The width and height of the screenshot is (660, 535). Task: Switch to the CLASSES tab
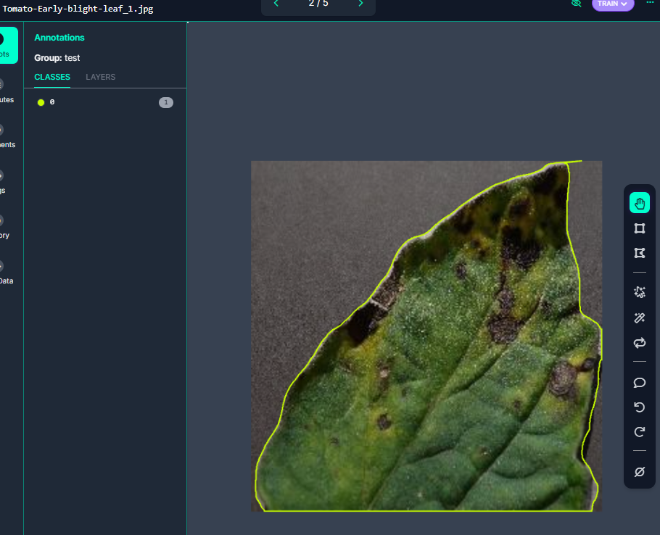coord(51,77)
